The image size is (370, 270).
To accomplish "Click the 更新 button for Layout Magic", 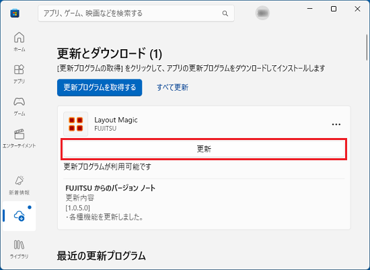I will tap(204, 149).
